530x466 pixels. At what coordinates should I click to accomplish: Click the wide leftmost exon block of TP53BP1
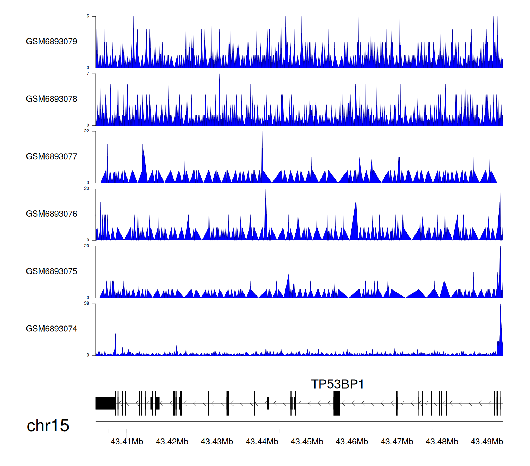pos(105,403)
